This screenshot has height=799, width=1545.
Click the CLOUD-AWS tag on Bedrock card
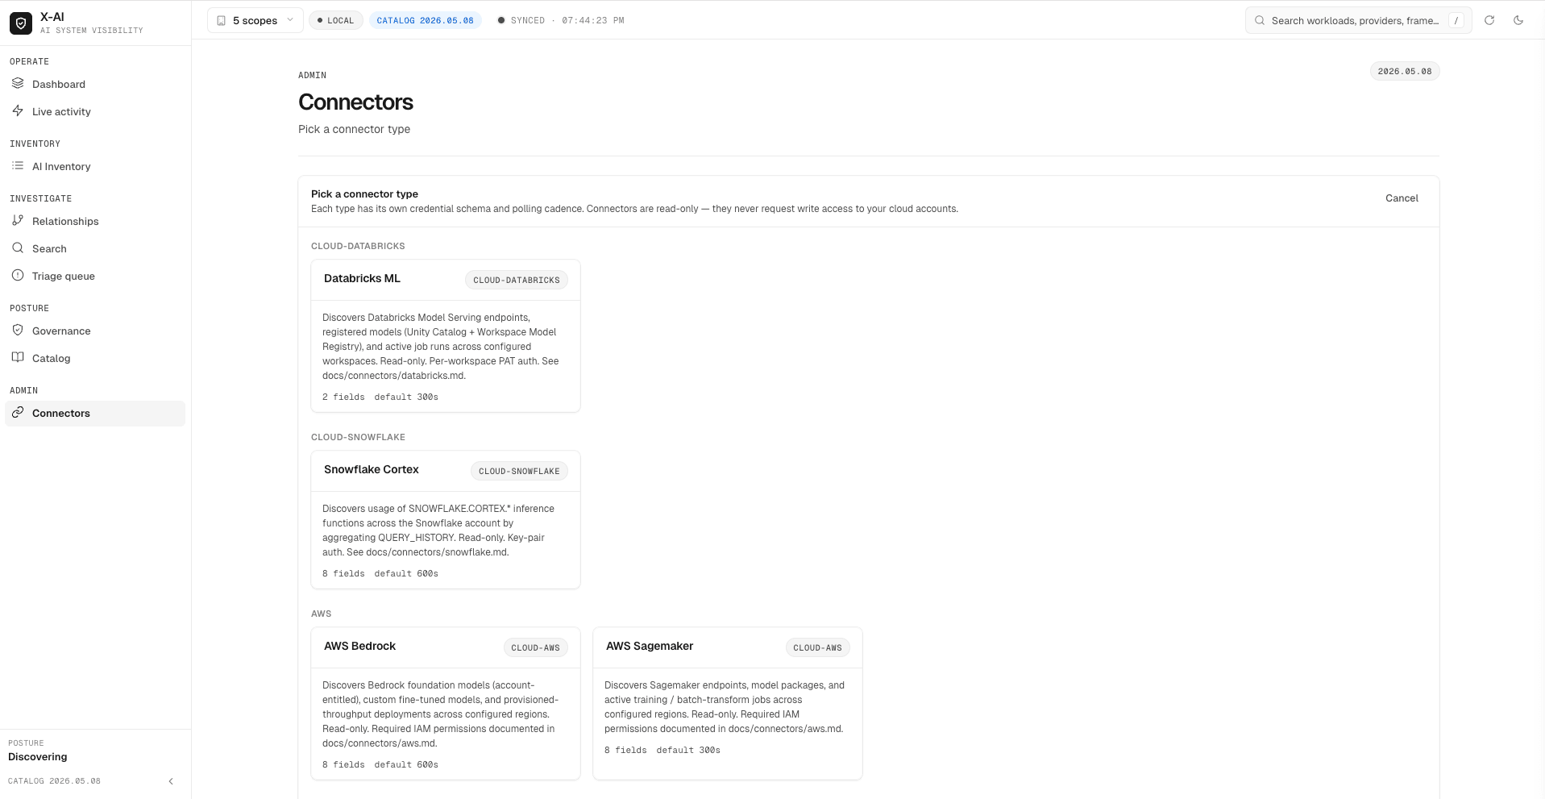(535, 647)
